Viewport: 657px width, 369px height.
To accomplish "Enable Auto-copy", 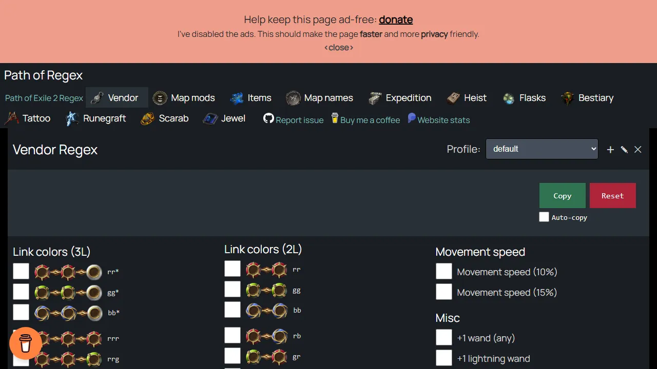I will click(x=544, y=216).
